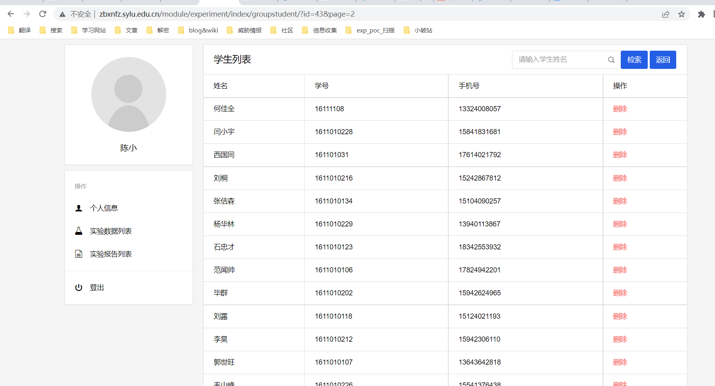Click the browser back arrow
Image resolution: width=715 pixels, height=386 pixels.
click(x=11, y=14)
